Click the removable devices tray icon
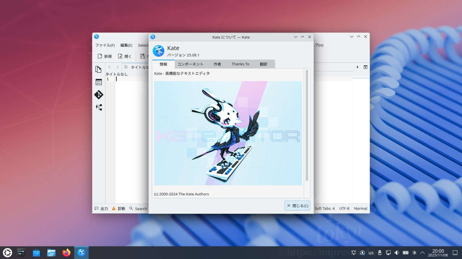 (x=380, y=253)
